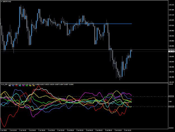Viewport: 175px width, 132px height.
Task: Click the 137.075 price axis label
Action: pyautogui.click(x=172, y=20)
